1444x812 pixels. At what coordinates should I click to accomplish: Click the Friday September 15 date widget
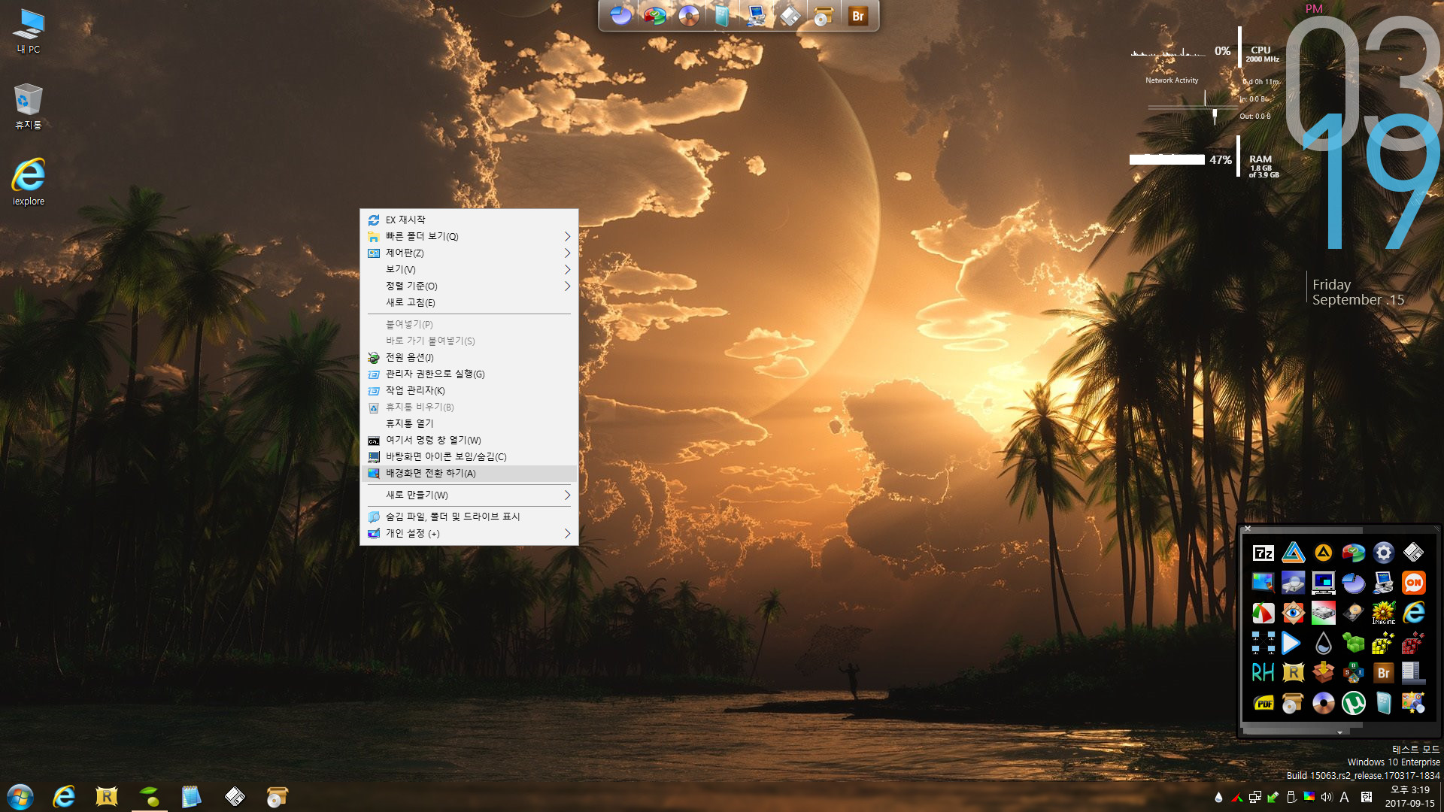tap(1358, 292)
